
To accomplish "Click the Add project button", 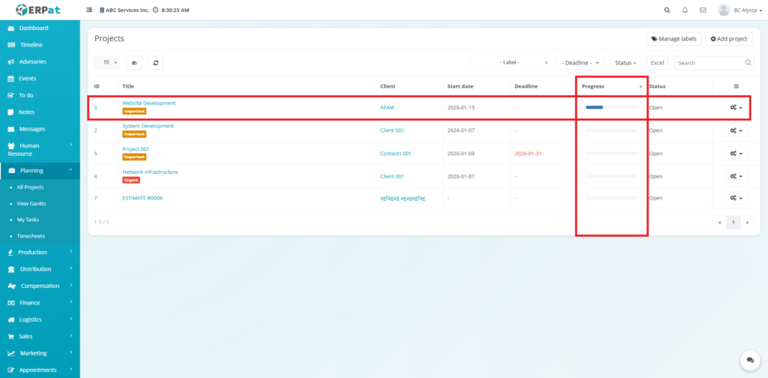I will (x=728, y=39).
